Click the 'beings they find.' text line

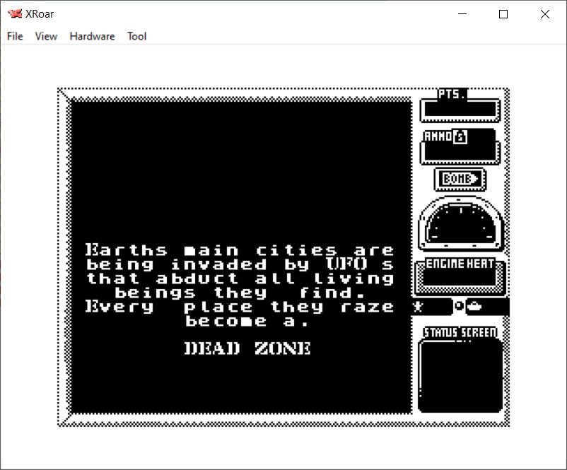point(240,293)
